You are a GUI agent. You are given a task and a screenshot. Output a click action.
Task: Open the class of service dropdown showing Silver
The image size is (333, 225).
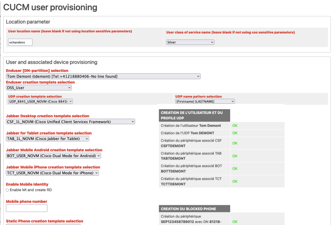190,42
